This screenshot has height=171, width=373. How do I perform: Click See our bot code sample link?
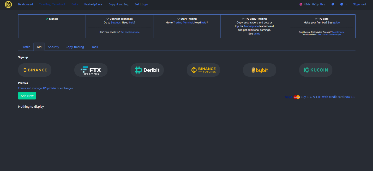coord(329,34)
